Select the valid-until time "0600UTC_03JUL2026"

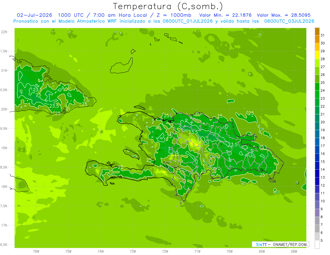pos(289,21)
